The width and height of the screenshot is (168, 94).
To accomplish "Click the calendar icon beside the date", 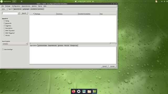I will pyautogui.click(x=76, y=1).
